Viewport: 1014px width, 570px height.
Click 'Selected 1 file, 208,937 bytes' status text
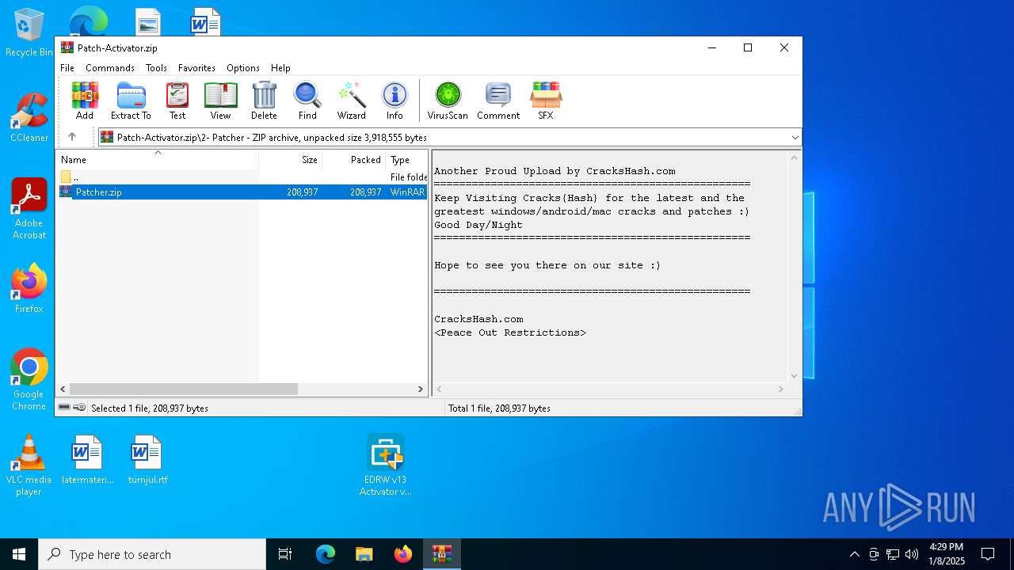(150, 408)
